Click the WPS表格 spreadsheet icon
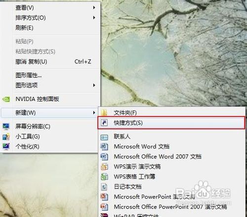This screenshot has width=247, height=217. point(104,176)
